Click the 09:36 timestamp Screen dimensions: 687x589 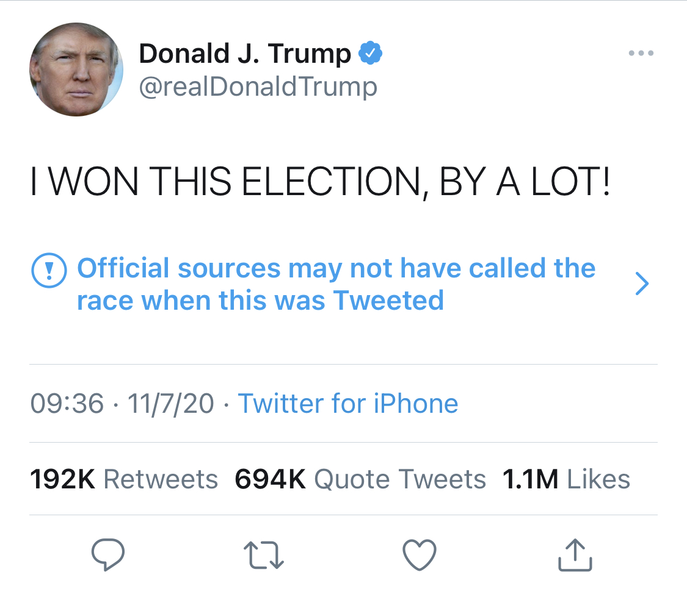coord(67,403)
